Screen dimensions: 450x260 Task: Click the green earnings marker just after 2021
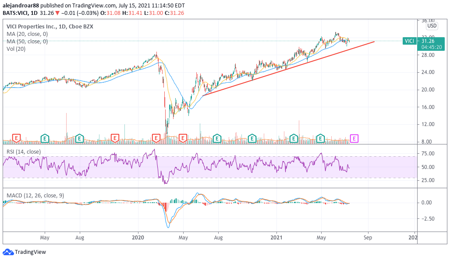coord(294,139)
